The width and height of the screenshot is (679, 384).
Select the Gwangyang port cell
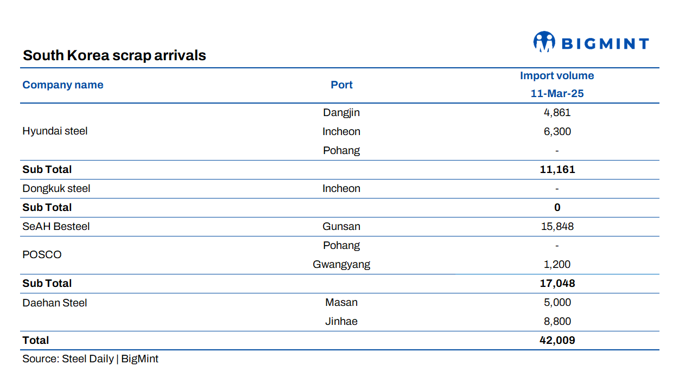pos(341,264)
